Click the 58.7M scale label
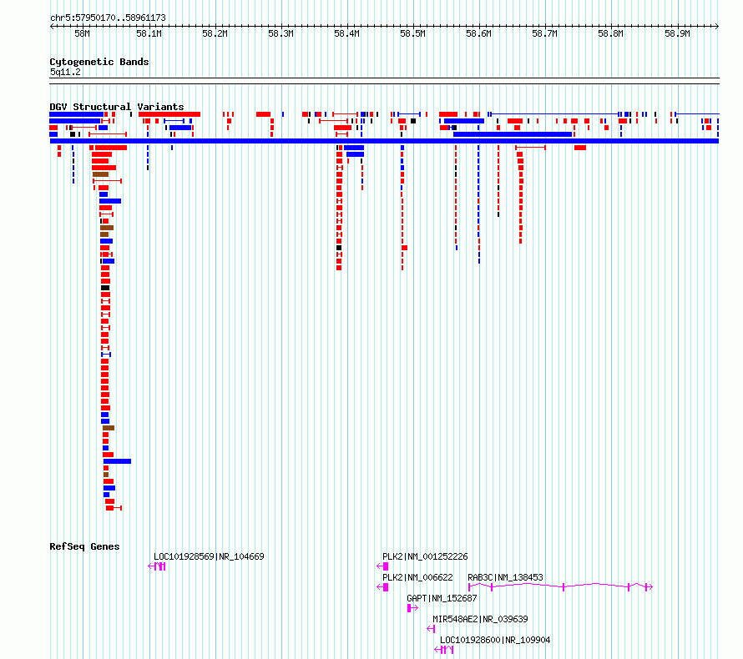Screen dimensions: 743x659 pos(544,33)
